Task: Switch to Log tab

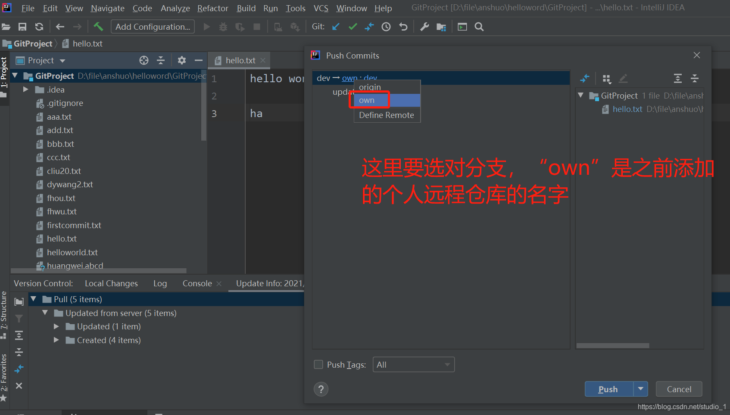Action: tap(160, 283)
